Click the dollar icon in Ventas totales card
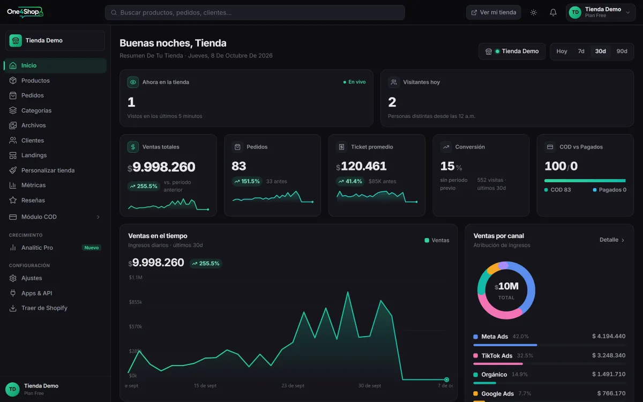Screen dimensions: 643x402 [x=133, y=147]
